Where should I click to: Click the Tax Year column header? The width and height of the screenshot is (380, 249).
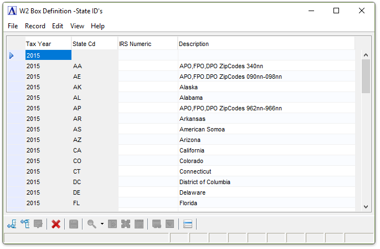pos(48,44)
